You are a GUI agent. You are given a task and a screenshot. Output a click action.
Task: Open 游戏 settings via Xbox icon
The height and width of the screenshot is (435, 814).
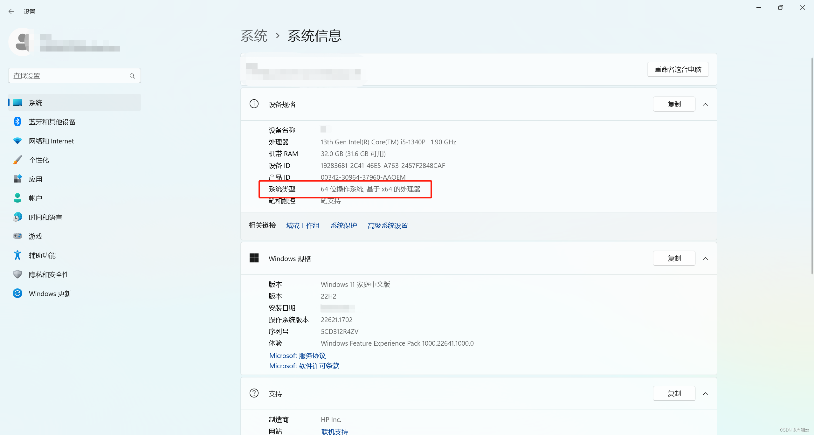point(17,236)
